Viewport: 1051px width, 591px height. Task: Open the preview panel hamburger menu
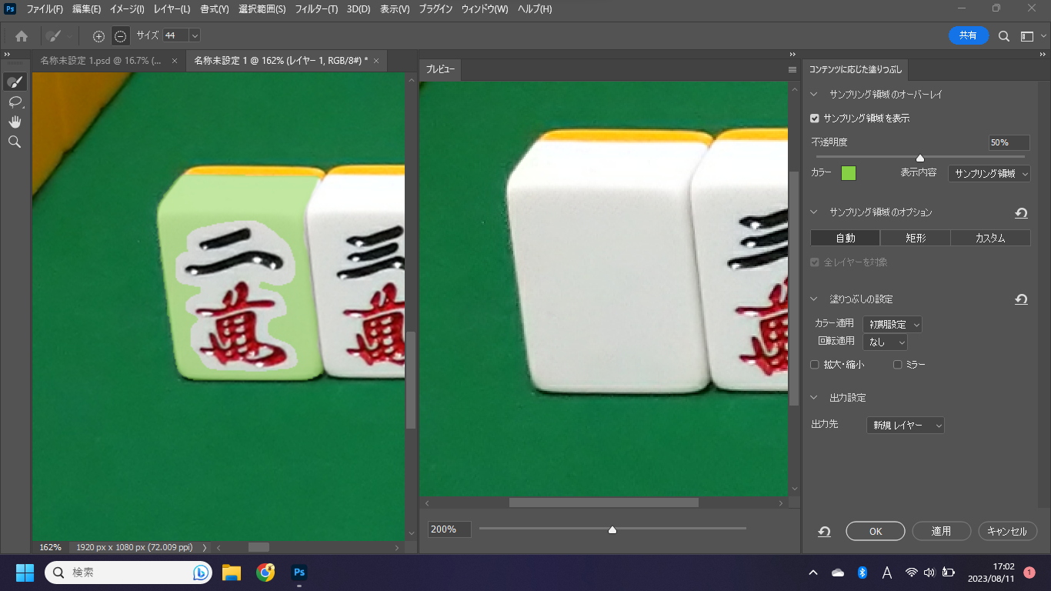click(x=792, y=70)
